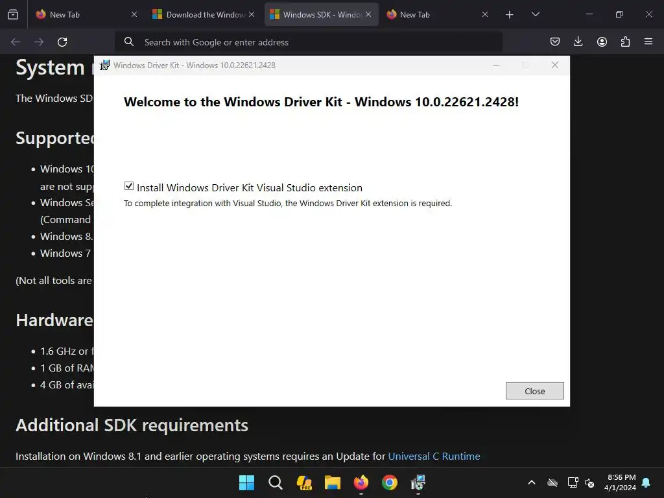
Task: Uncheck Install Windows Driver Kit Visual Studio extension
Action: (x=129, y=186)
